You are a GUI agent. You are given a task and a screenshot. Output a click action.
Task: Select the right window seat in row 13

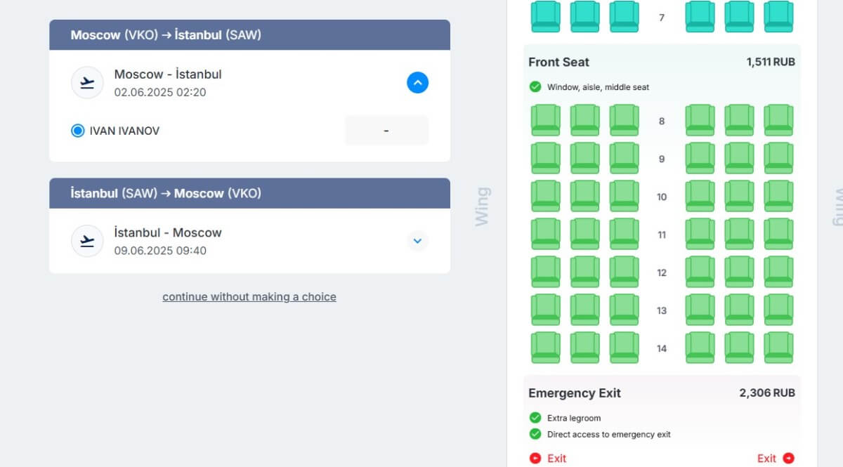(778, 310)
